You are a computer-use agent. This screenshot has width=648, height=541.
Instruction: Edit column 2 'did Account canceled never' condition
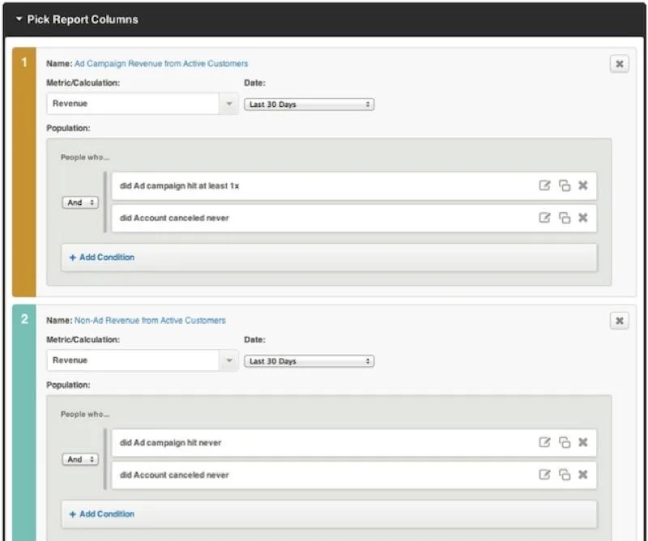tap(544, 475)
